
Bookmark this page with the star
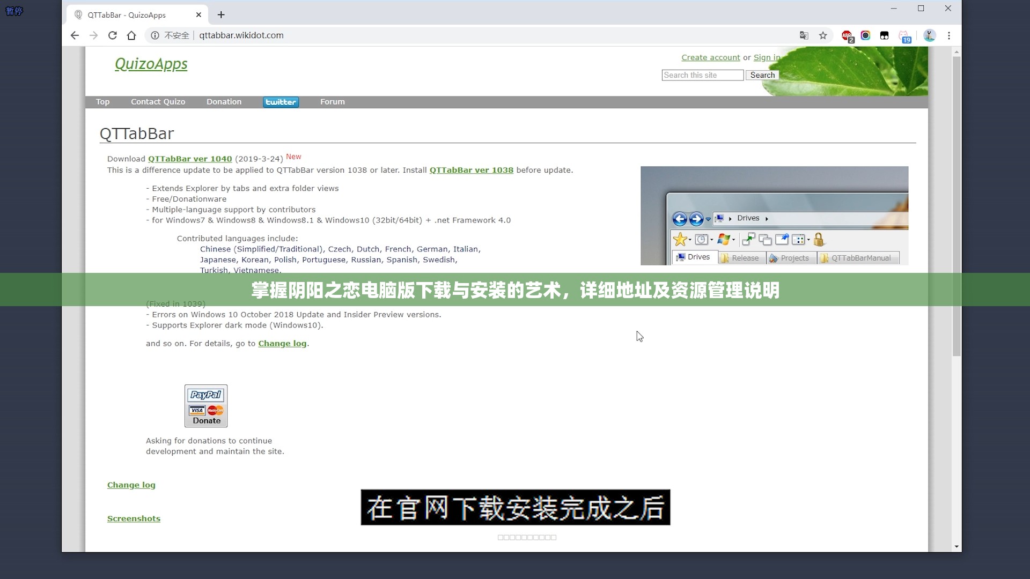(823, 35)
